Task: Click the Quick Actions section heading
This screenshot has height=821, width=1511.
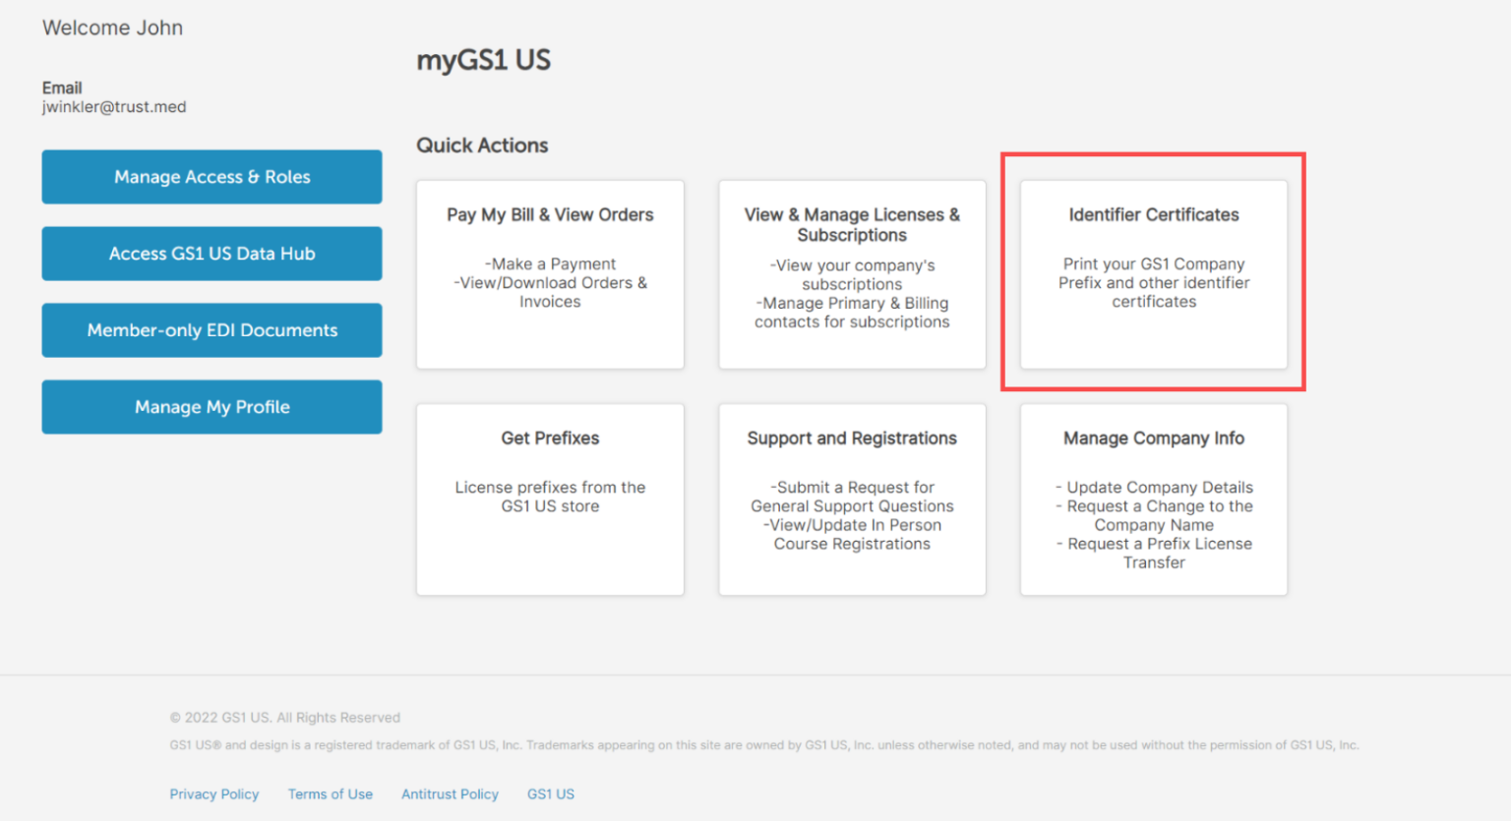Action: (x=482, y=145)
